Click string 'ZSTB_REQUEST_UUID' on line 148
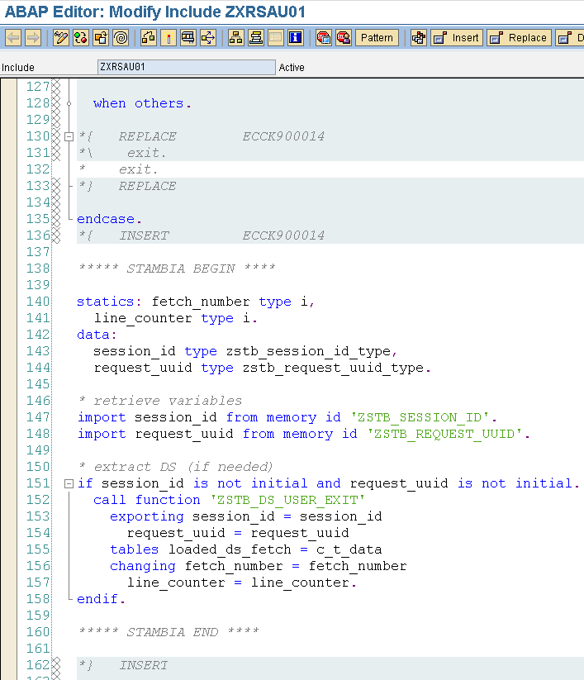 pos(444,434)
